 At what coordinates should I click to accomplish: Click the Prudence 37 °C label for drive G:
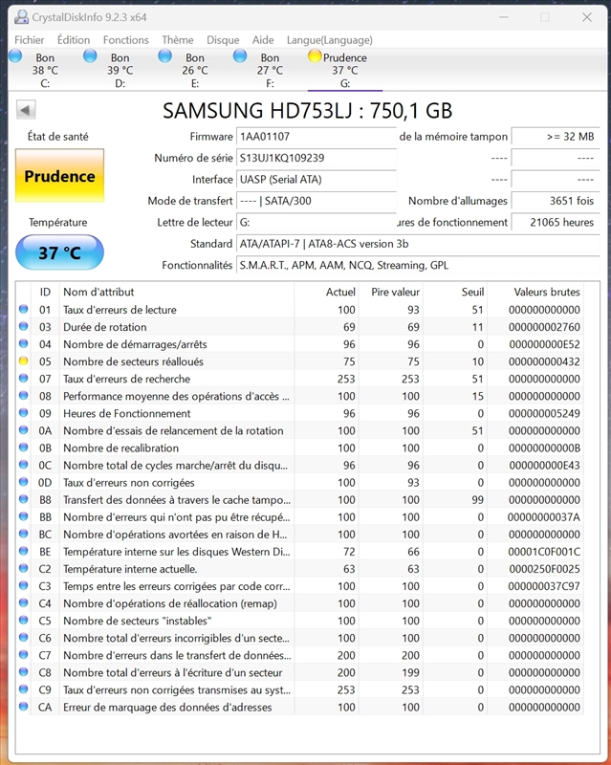[345, 64]
